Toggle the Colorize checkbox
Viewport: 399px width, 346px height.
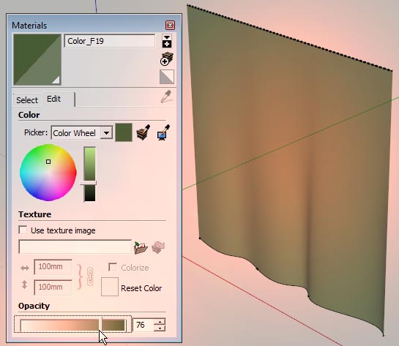tap(113, 267)
